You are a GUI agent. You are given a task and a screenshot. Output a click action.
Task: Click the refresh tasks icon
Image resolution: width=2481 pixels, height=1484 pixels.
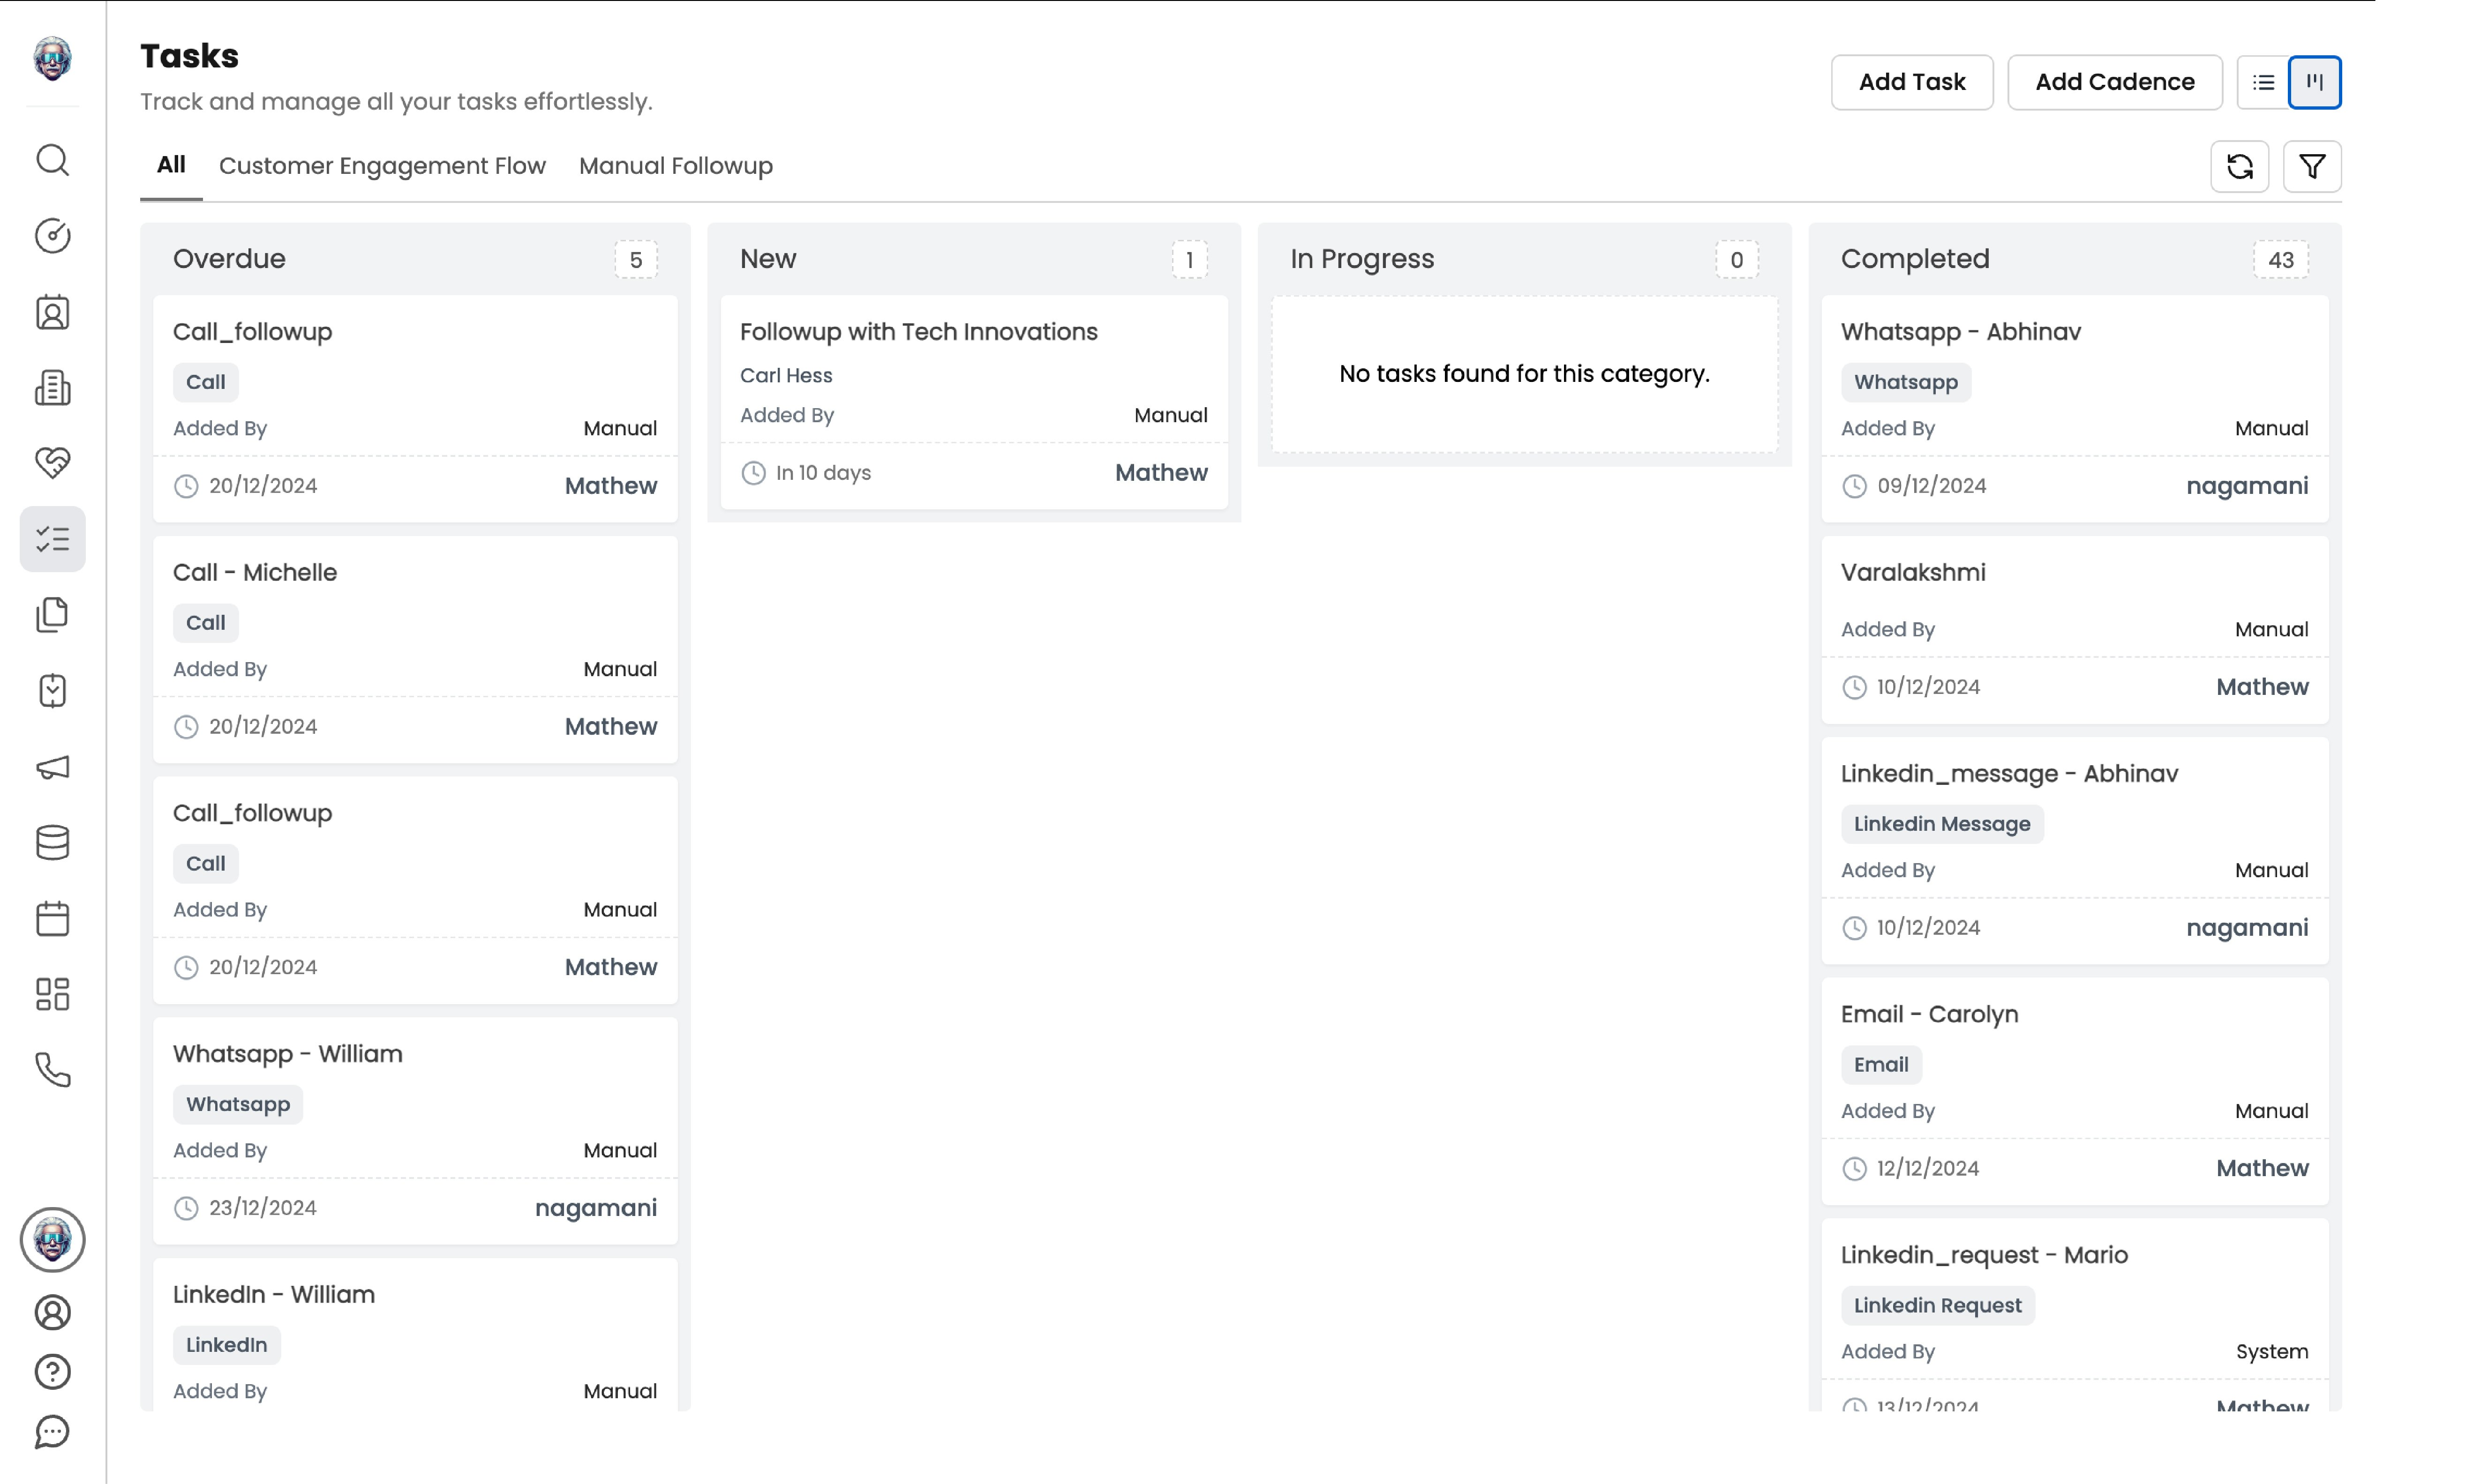point(2239,166)
